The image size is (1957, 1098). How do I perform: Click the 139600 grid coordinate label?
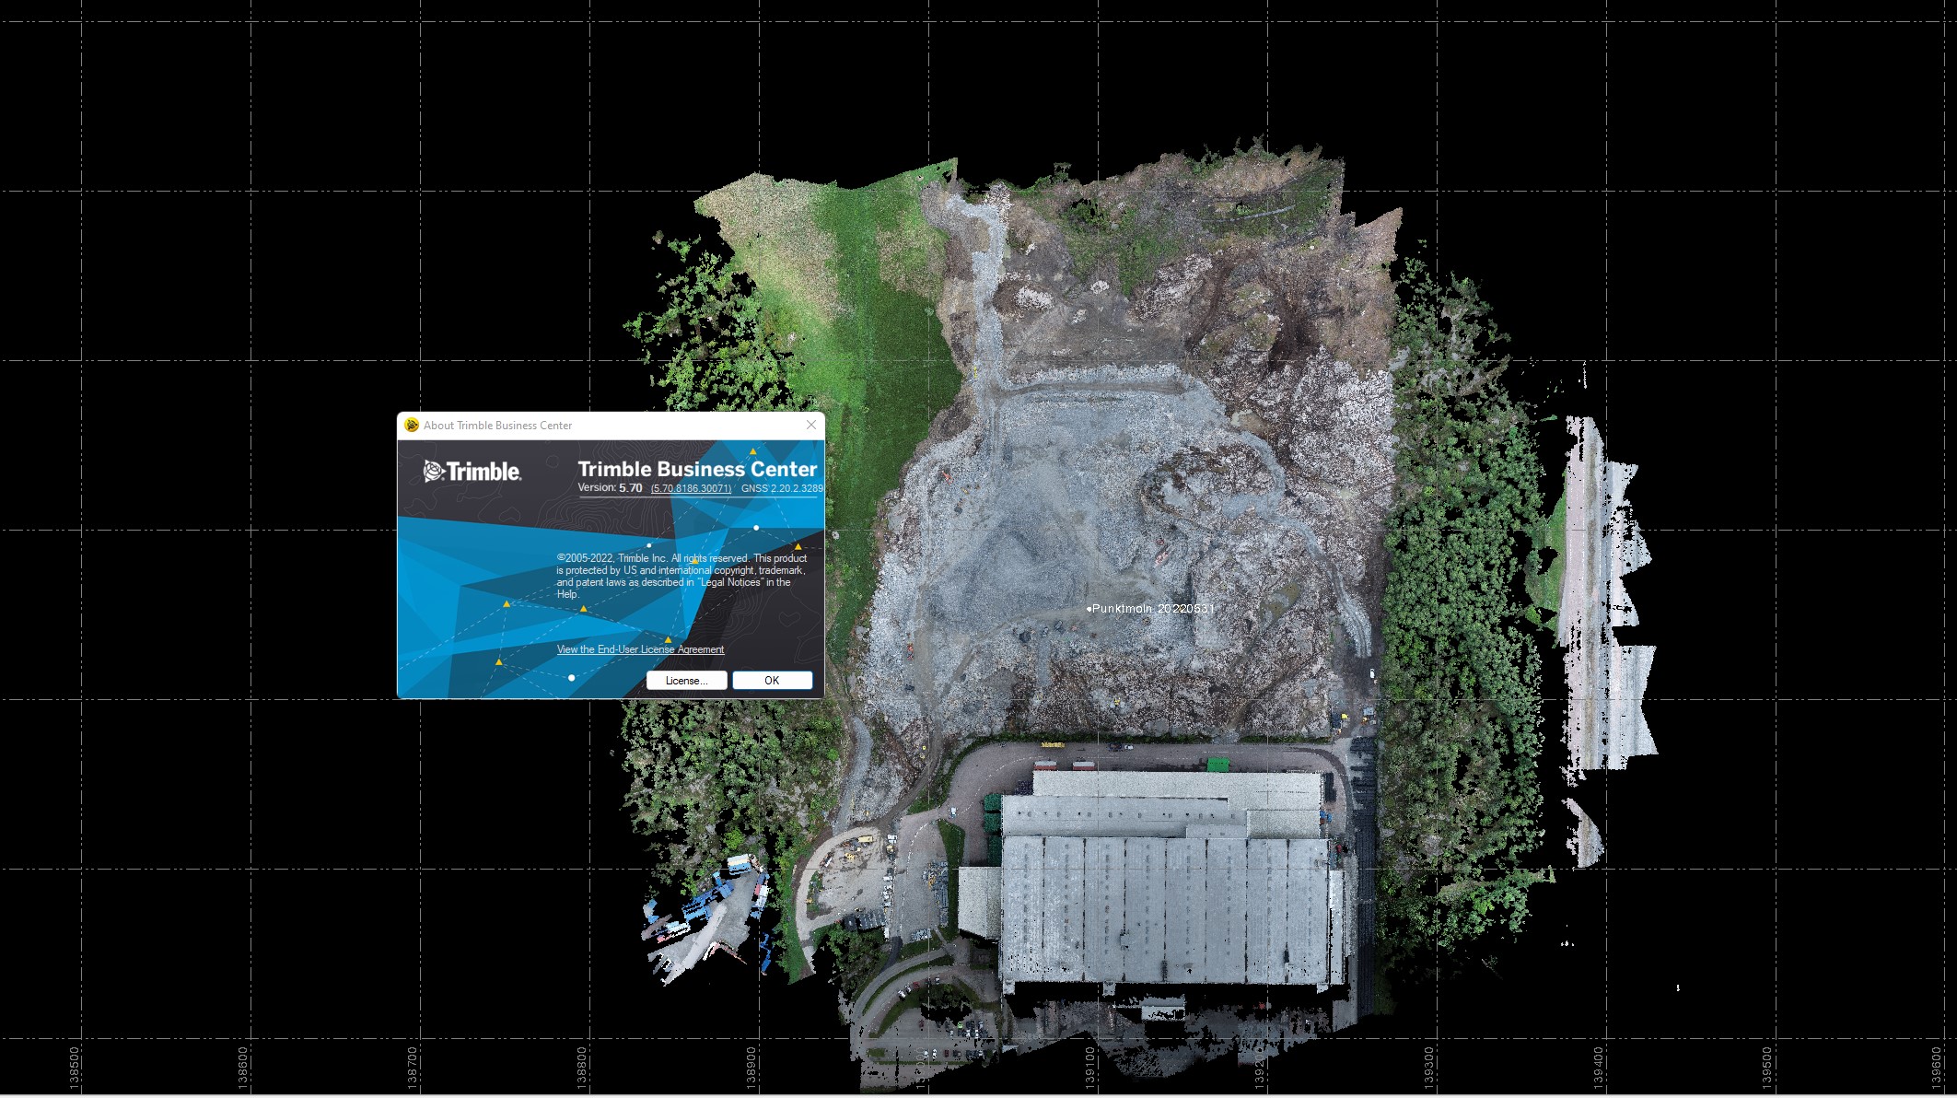pyautogui.click(x=1937, y=1067)
